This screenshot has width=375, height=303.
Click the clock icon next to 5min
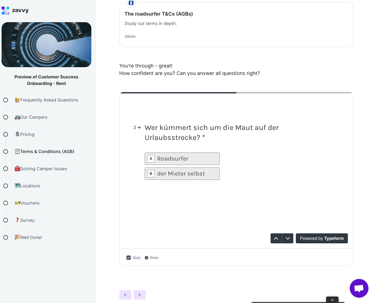tap(147, 257)
